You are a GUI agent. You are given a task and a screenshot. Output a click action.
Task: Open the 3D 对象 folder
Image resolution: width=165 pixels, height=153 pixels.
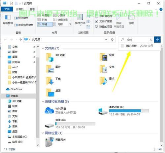point(55,57)
